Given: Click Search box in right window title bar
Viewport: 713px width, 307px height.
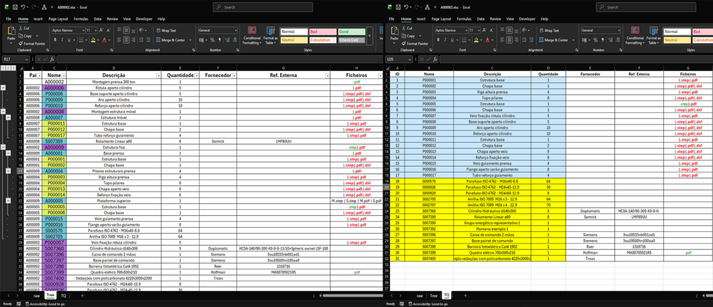Looking at the screenshot, I should (x=646, y=7).
